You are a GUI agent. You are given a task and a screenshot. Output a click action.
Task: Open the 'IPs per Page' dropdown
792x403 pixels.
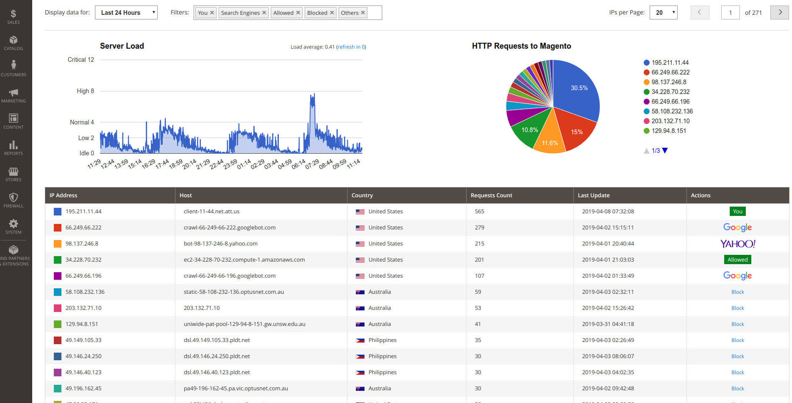(x=663, y=12)
